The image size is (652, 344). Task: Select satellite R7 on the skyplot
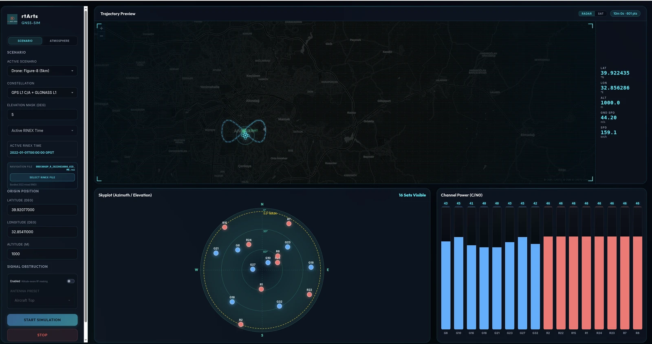coord(289,224)
